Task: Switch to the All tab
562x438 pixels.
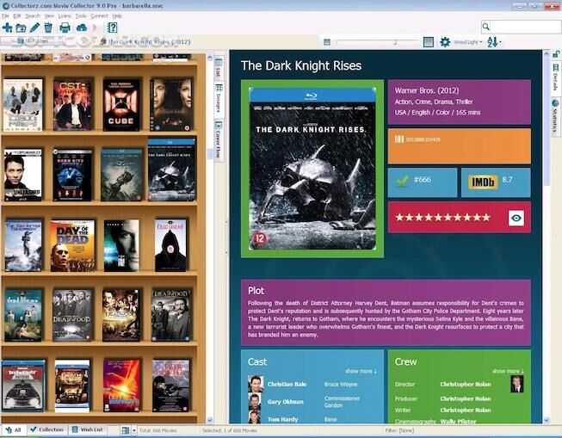Action: [14, 429]
